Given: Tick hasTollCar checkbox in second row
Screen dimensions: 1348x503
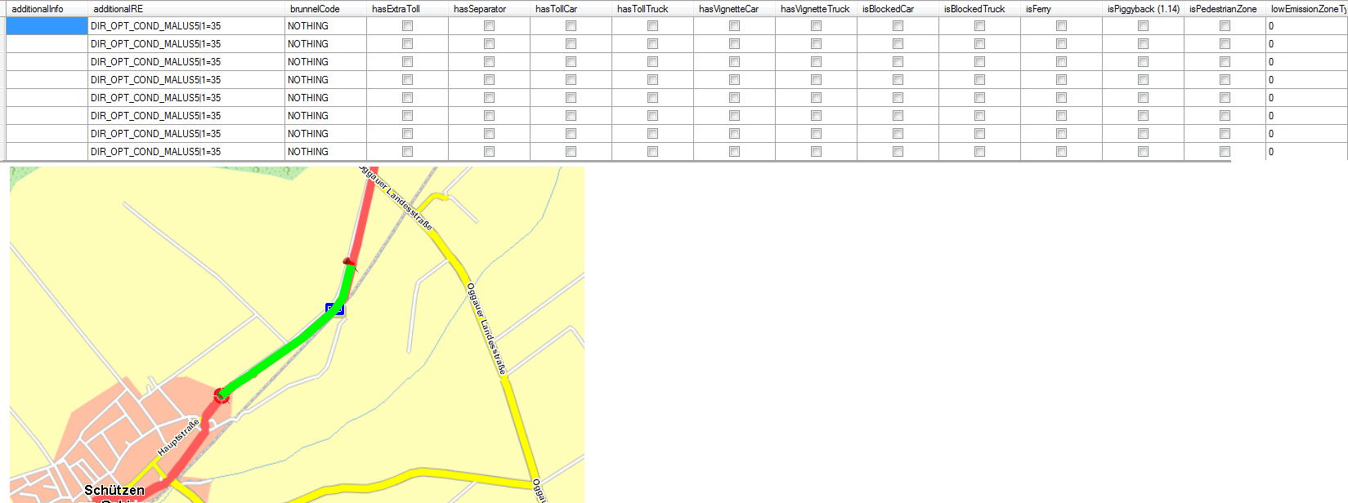Looking at the screenshot, I should click(571, 44).
